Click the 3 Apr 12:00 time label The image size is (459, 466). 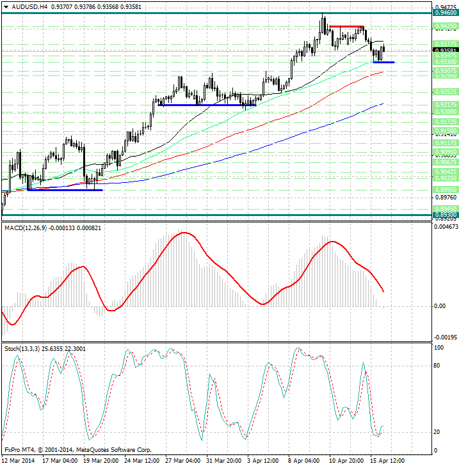tap(263, 461)
